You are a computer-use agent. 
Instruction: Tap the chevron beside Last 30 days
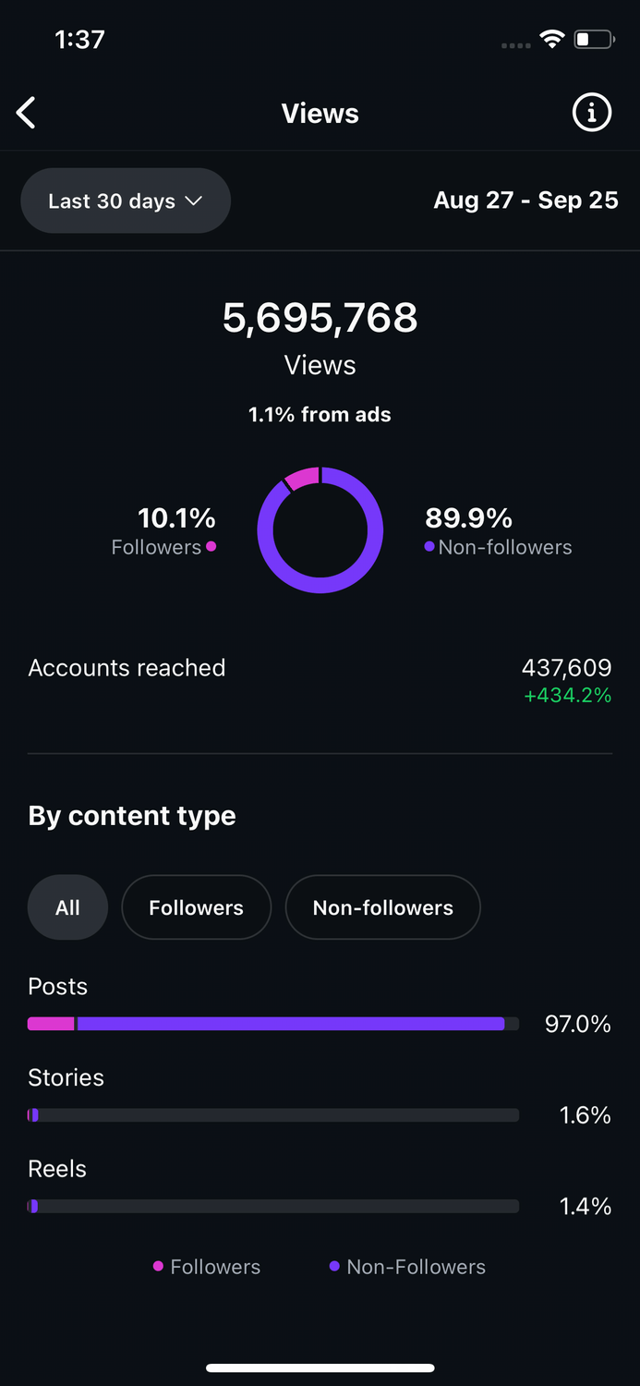[x=194, y=201]
